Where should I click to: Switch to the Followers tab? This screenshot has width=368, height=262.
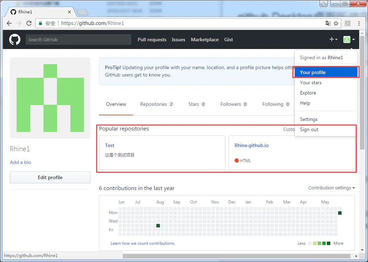234,104
